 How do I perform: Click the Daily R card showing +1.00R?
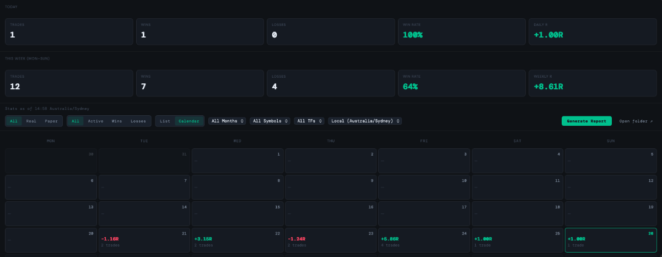click(x=593, y=31)
